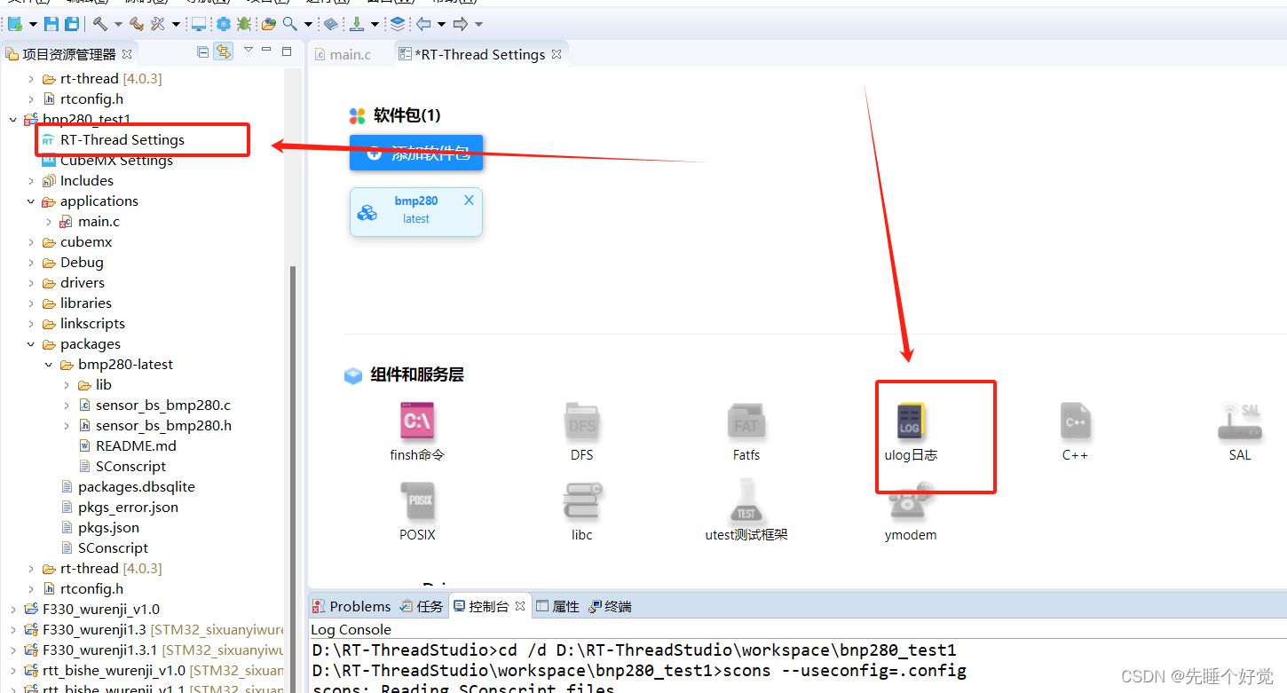
Task: Remove the bmp280 package with X
Action: click(469, 201)
